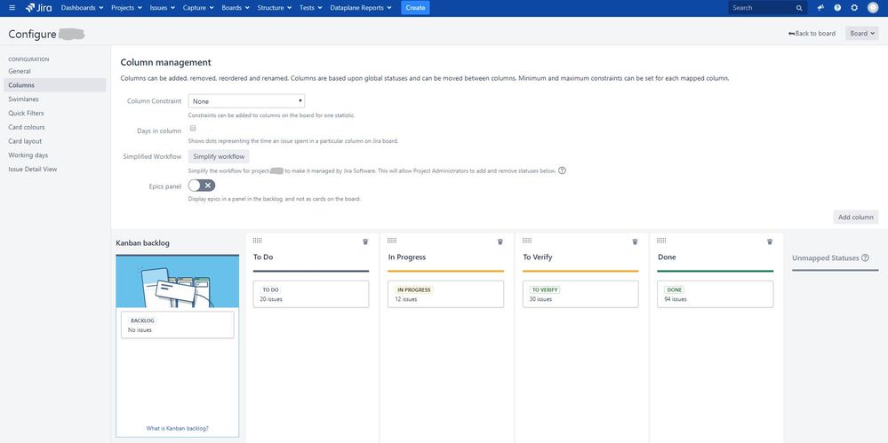This screenshot has height=443, width=888.
Task: Expand the Dataplane Reports menu
Action: pos(361,8)
